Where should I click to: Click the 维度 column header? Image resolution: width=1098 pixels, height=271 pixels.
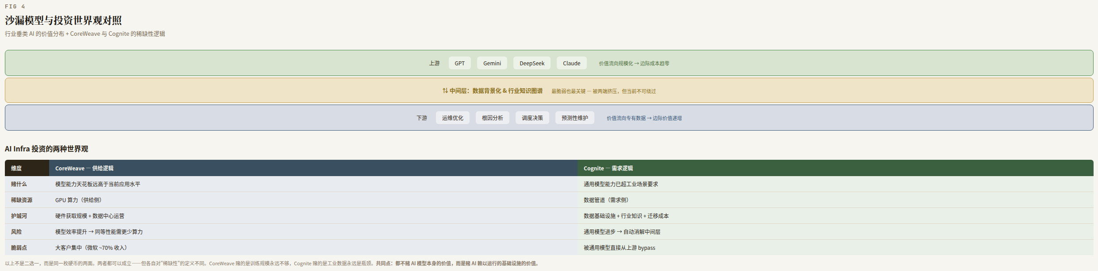point(27,168)
